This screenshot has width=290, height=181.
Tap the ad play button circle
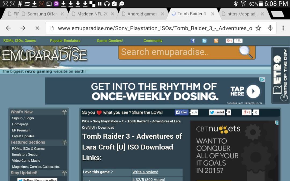(253, 91)
